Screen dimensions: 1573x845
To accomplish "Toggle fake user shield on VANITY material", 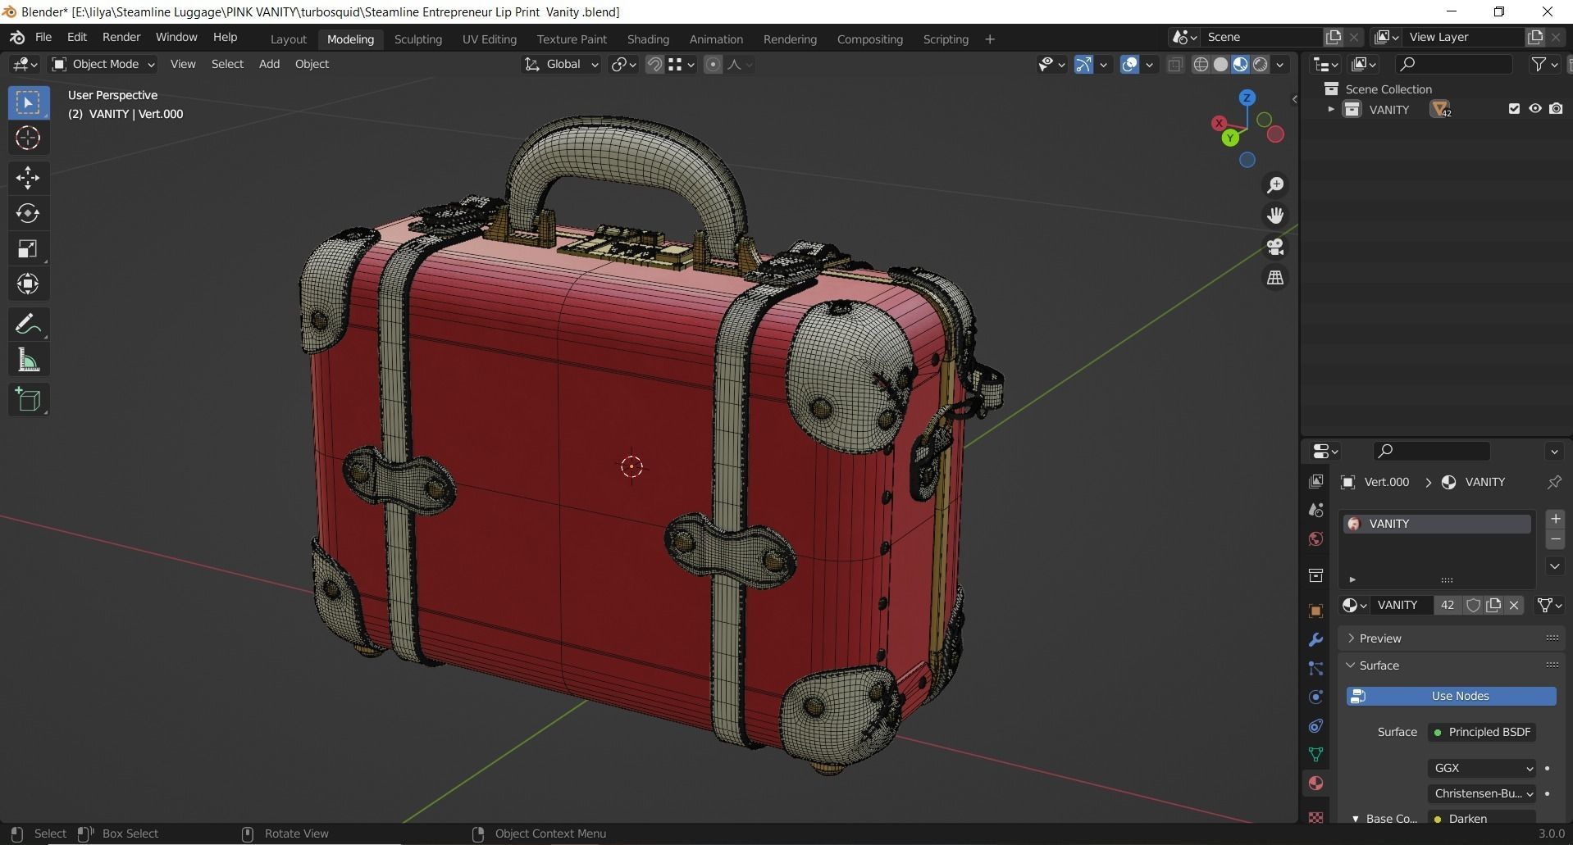I will [x=1473, y=605].
